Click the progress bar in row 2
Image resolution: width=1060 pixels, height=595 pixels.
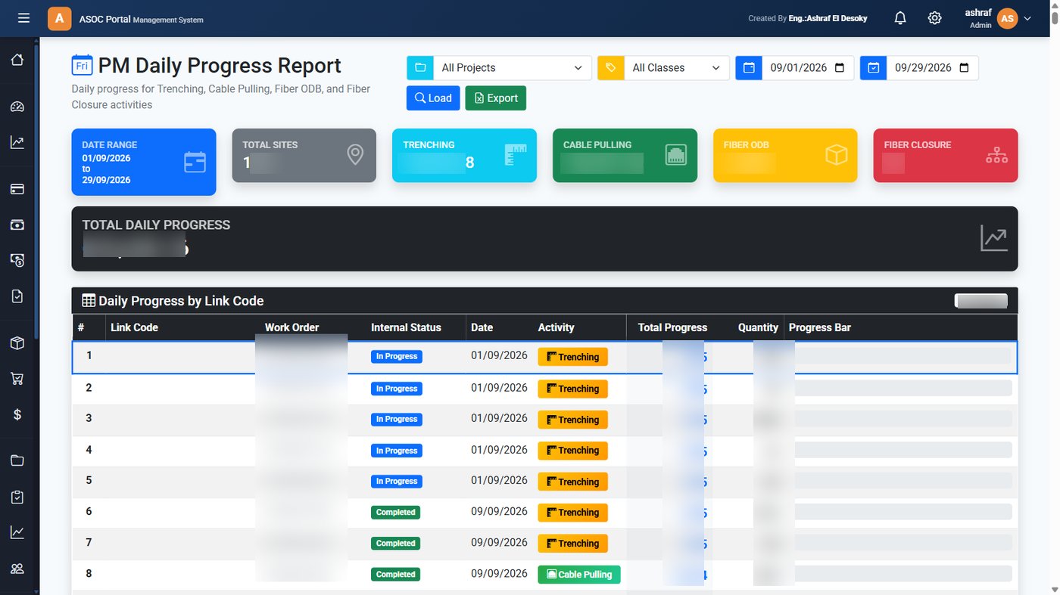[x=900, y=388]
